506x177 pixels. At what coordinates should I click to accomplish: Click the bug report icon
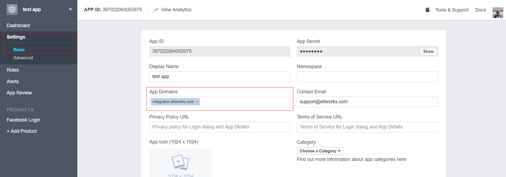[428, 10]
